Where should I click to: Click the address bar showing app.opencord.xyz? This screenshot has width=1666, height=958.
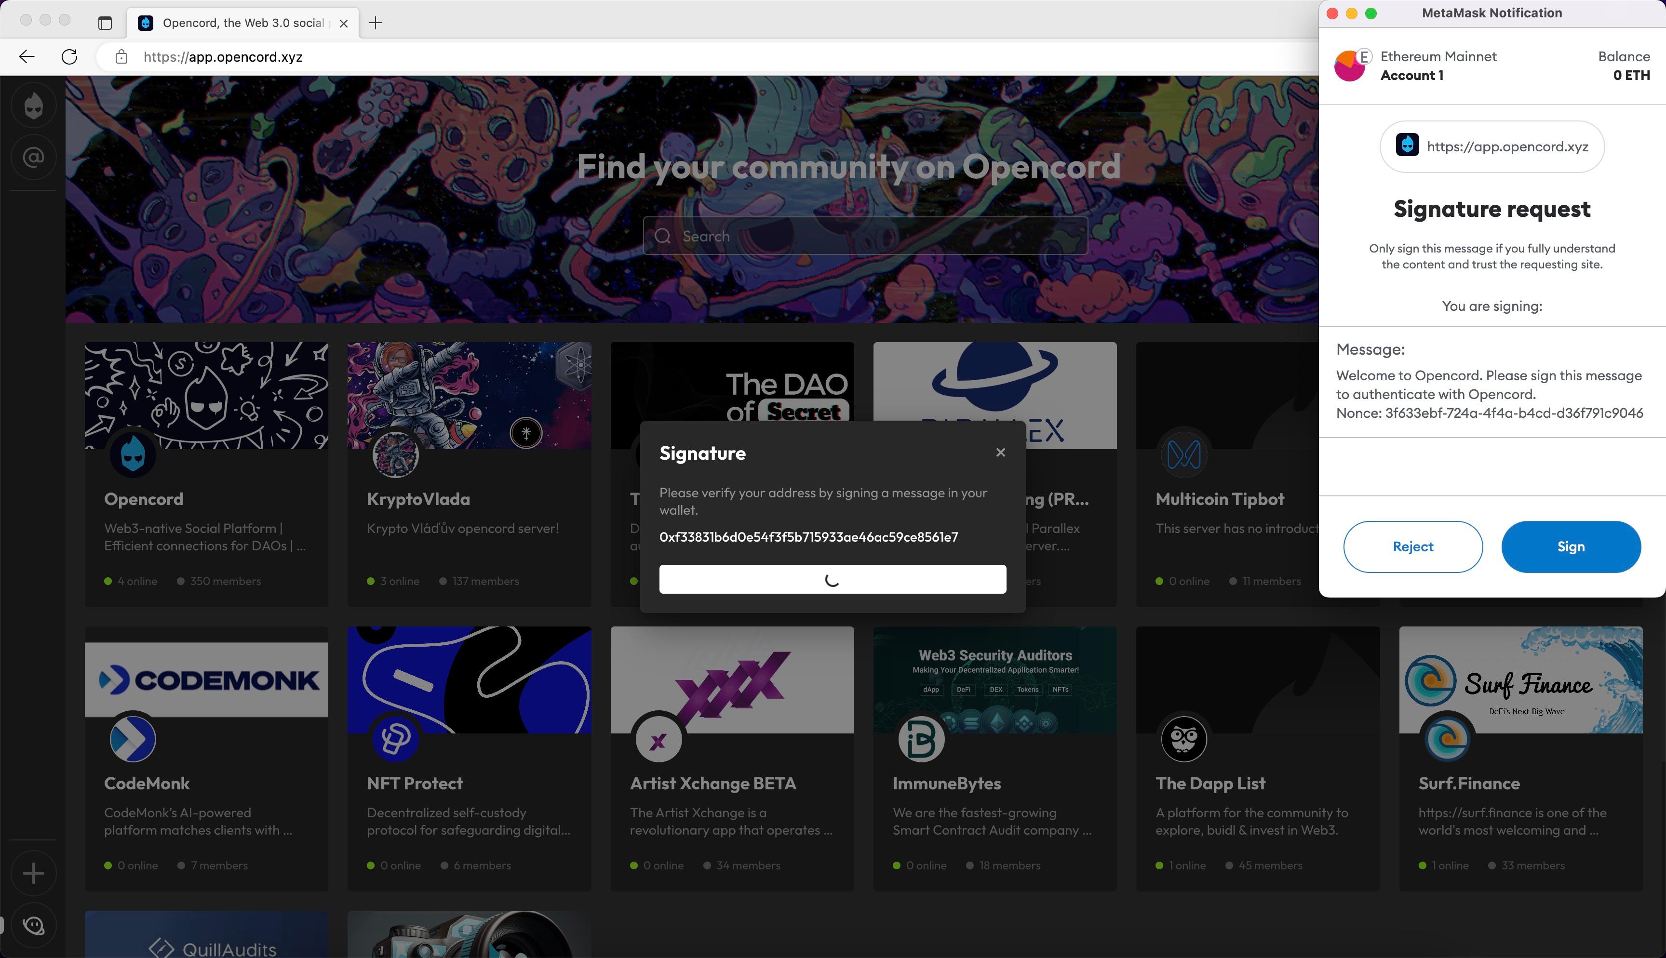click(707, 56)
